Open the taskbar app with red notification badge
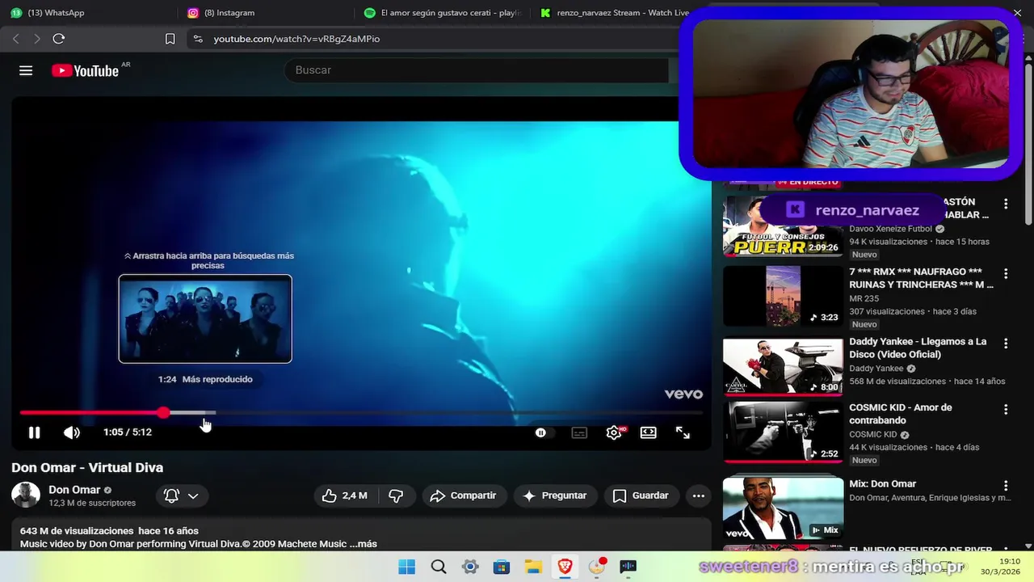This screenshot has width=1034, height=582. click(597, 567)
